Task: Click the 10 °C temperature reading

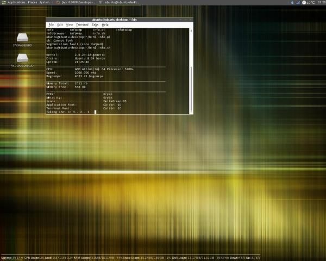Action: click(311, 3)
